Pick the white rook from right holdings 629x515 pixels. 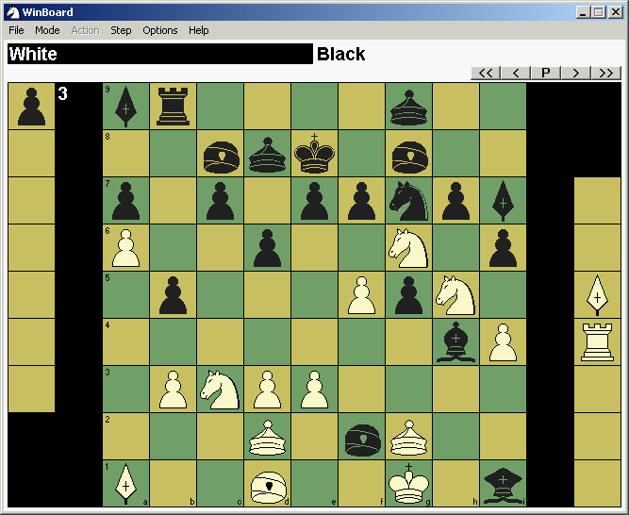597,341
